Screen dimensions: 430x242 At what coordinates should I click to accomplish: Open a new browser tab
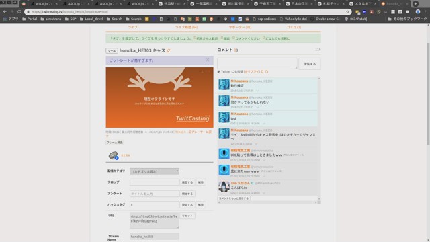[415, 4]
